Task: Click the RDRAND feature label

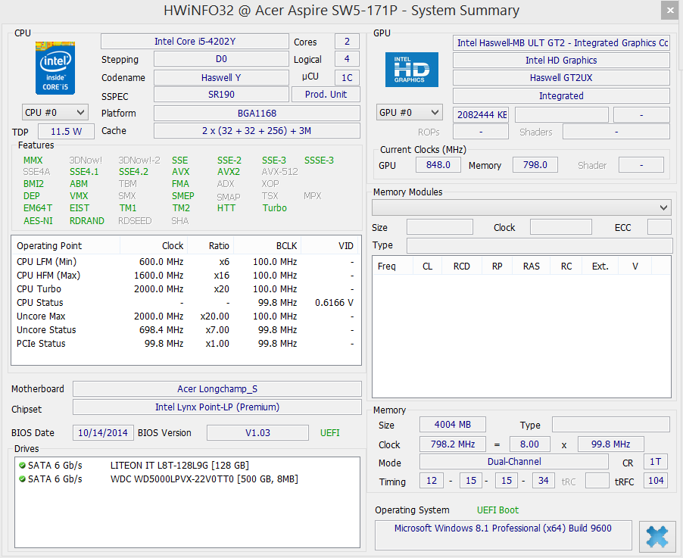Action: (86, 221)
